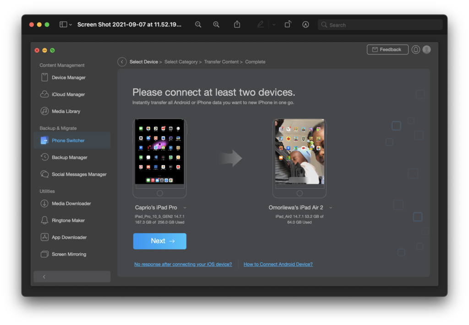The width and height of the screenshot is (469, 325).
Task: Rotate the image with rotate icon
Action: pyautogui.click(x=288, y=25)
